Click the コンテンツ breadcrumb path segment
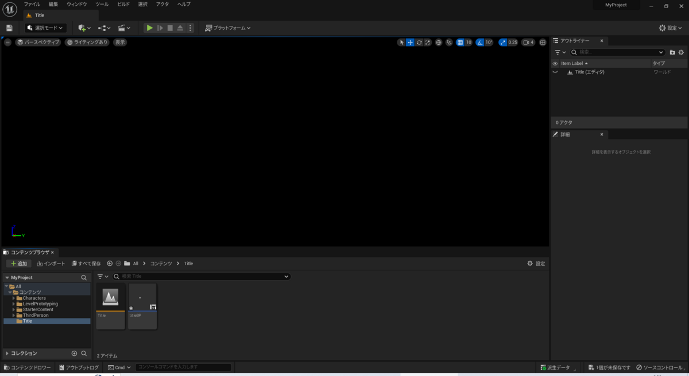This screenshot has width=689, height=376. pyautogui.click(x=161, y=263)
